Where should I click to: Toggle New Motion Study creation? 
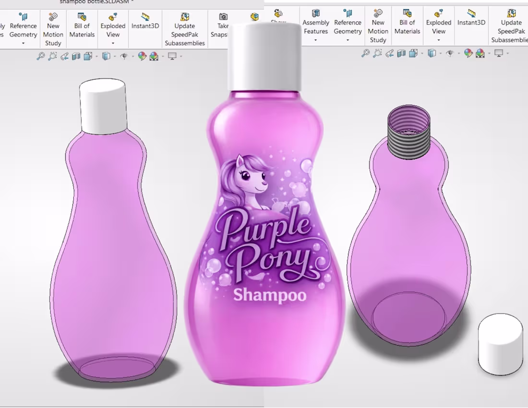point(53,30)
